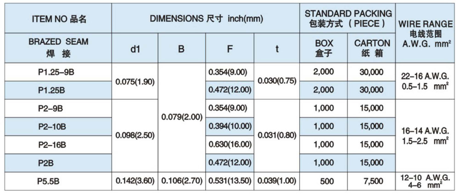Select the BOX column header
The width and height of the screenshot is (459, 194).
[x=324, y=48]
